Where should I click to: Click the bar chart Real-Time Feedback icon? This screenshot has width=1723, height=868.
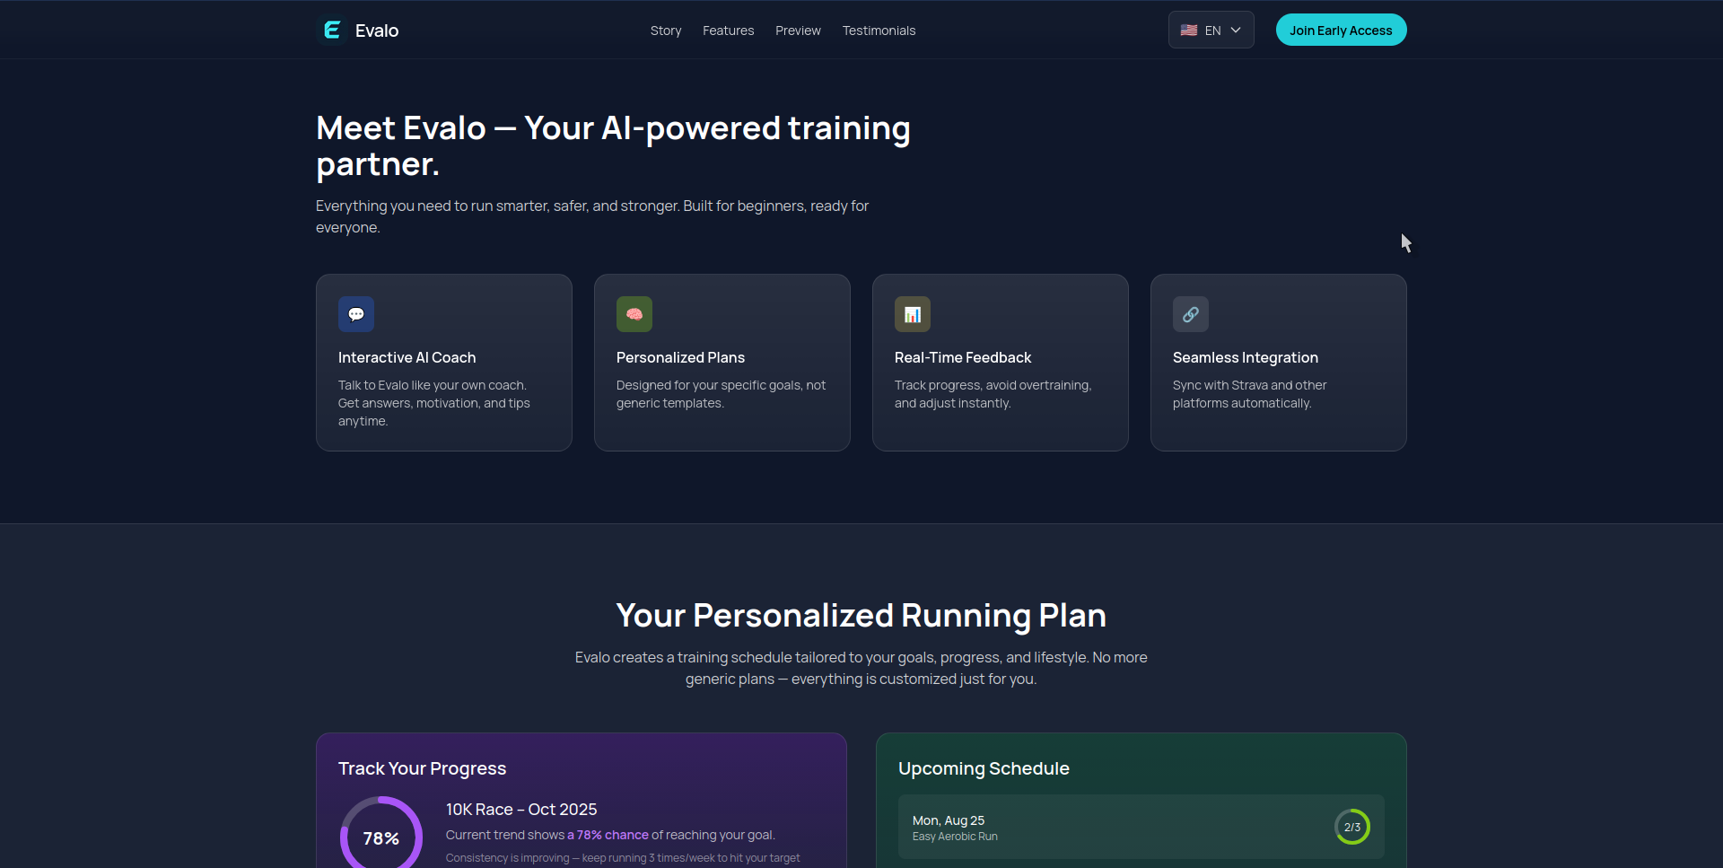tap(913, 314)
